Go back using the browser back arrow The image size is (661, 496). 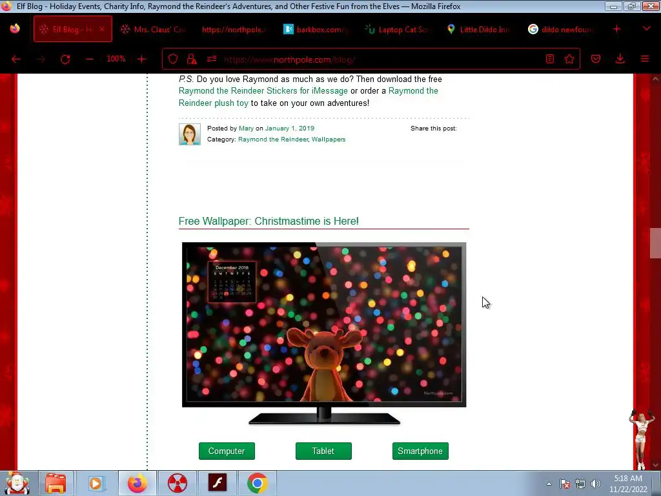[x=16, y=59]
